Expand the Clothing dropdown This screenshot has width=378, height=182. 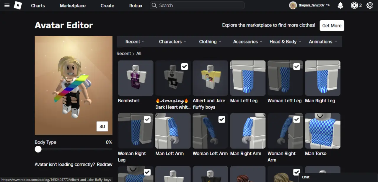[x=210, y=42]
